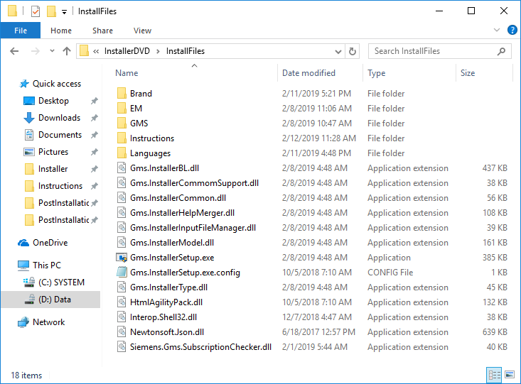Open the Help question mark icon

(511, 31)
